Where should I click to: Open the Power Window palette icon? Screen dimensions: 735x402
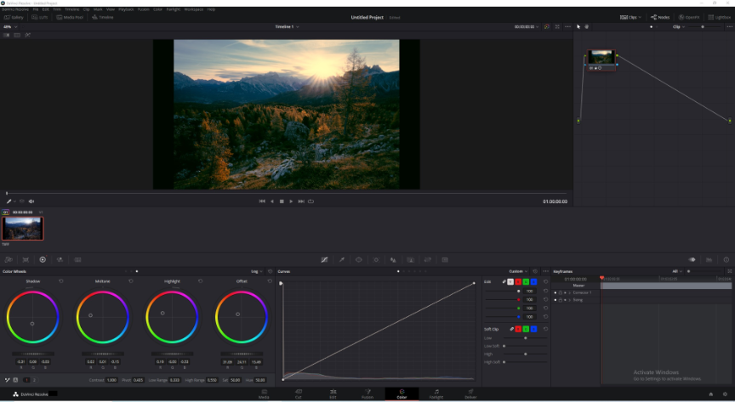(359, 259)
